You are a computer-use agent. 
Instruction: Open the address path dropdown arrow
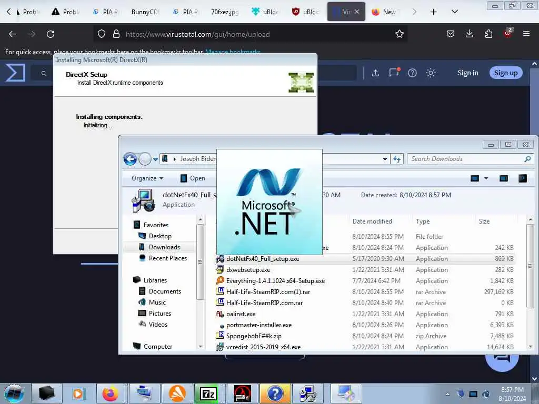pyautogui.click(x=385, y=159)
